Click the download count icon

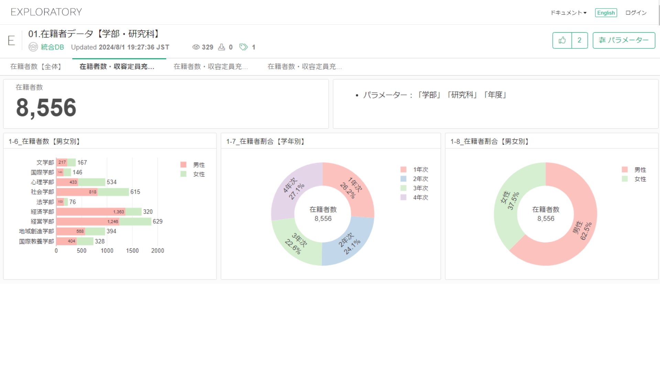coord(222,47)
